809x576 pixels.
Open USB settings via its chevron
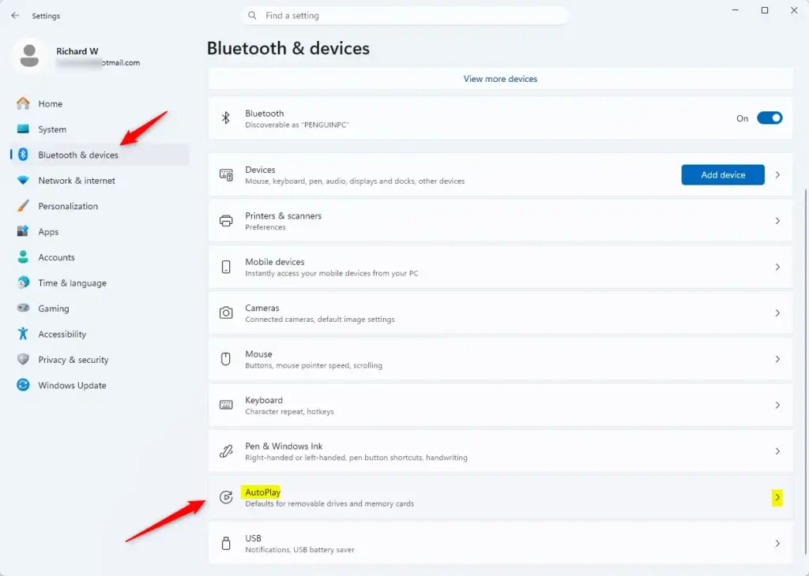pyautogui.click(x=777, y=543)
